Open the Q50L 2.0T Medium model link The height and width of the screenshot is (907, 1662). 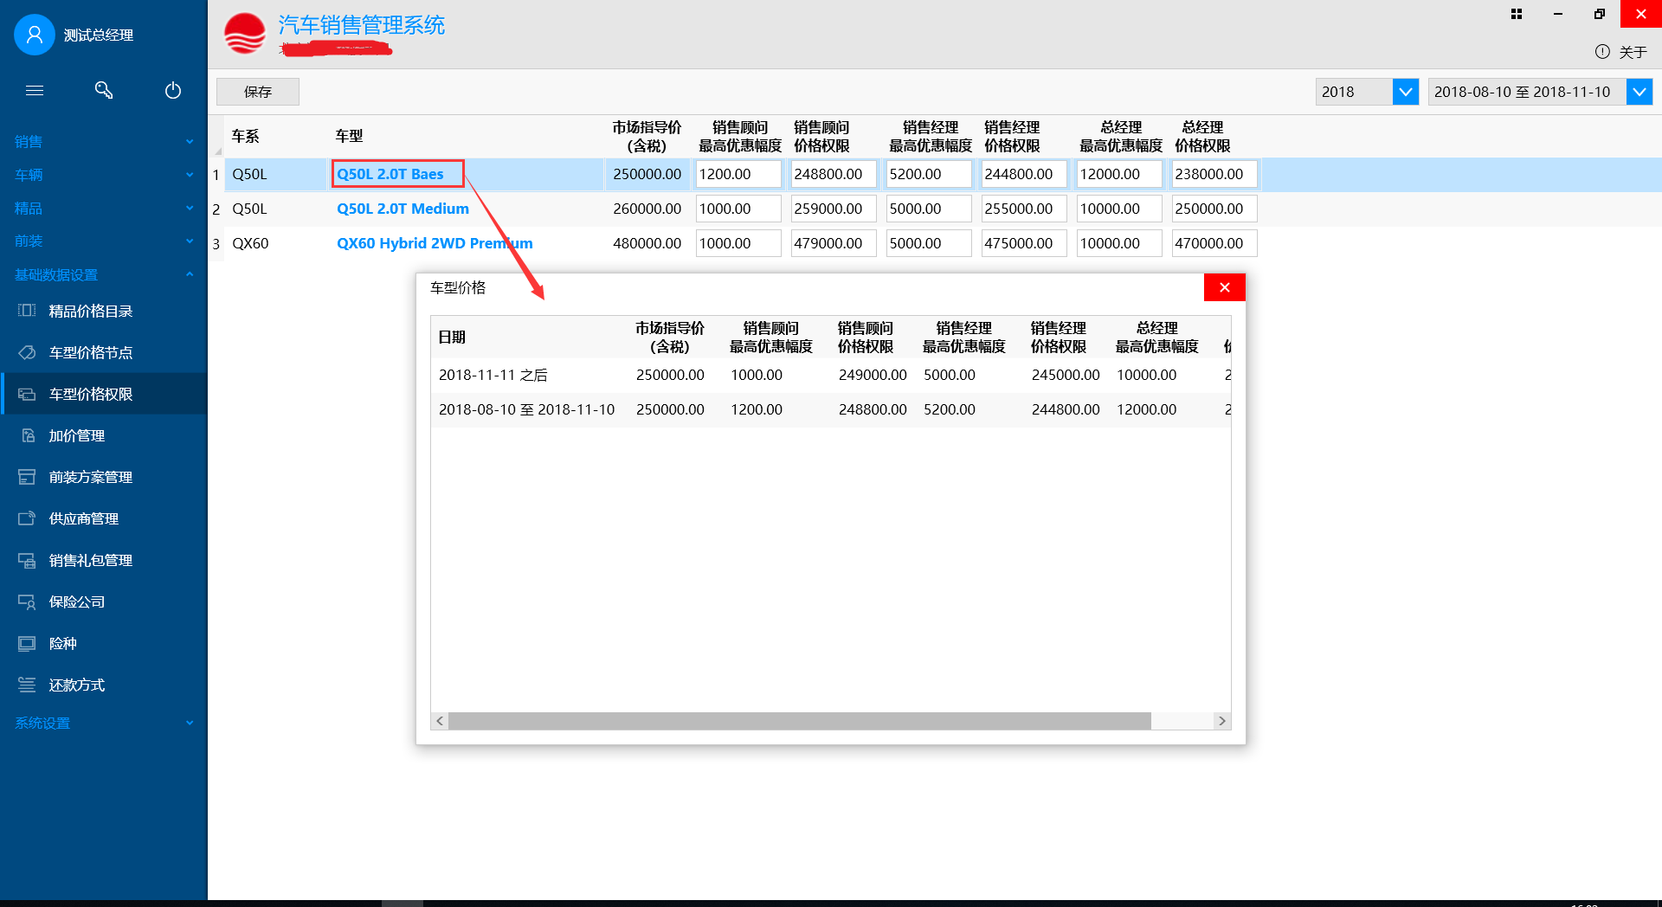tap(403, 209)
